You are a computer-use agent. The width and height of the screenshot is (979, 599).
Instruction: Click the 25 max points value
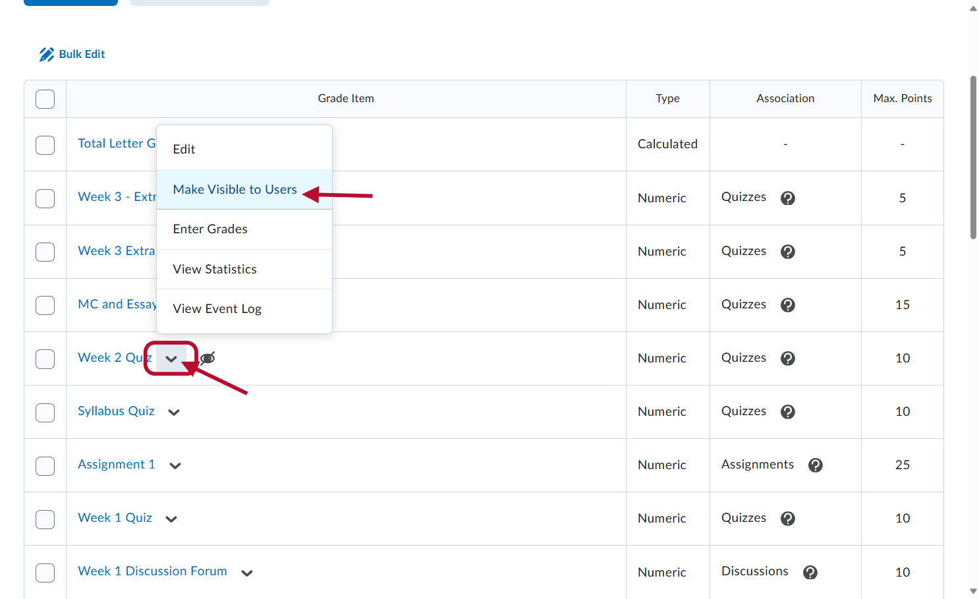pyautogui.click(x=903, y=465)
